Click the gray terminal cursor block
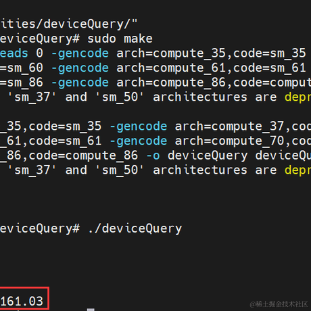 coord(91,310)
